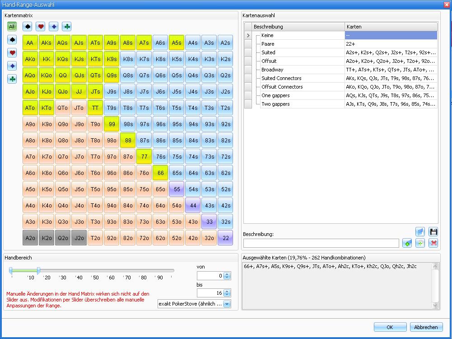This screenshot has width=452, height=339.
Task: Toggle the 55 pair cell
Action: [177, 189]
